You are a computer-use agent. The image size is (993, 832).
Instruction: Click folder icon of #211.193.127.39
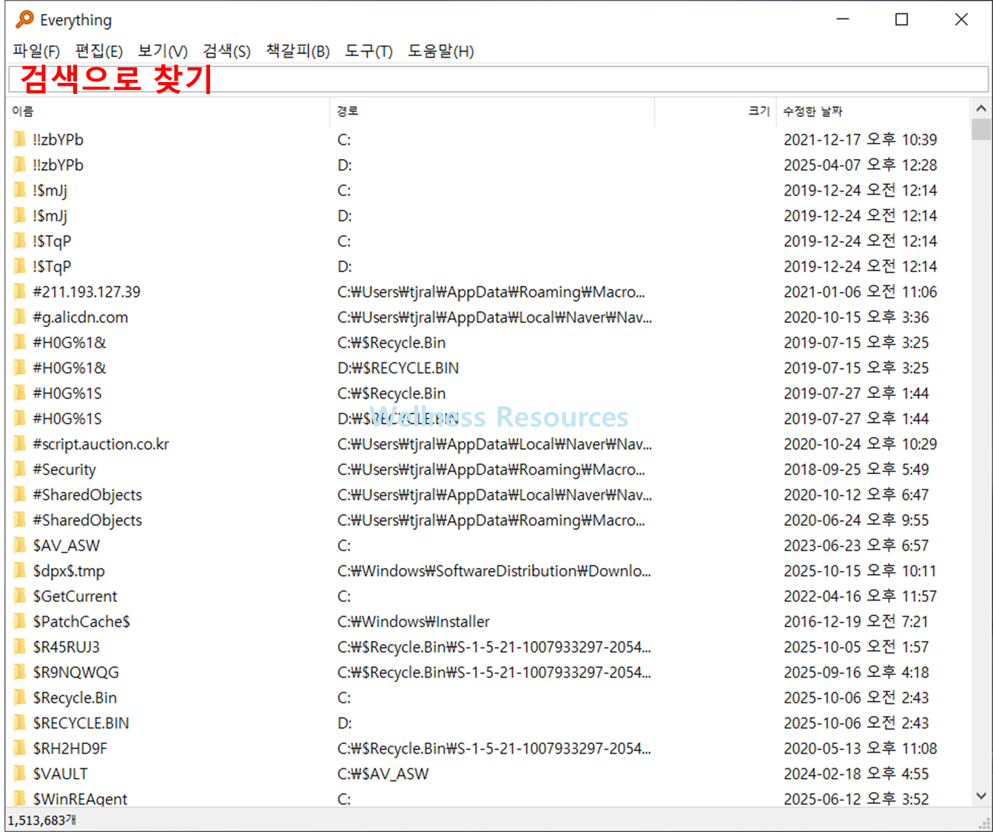click(x=20, y=291)
